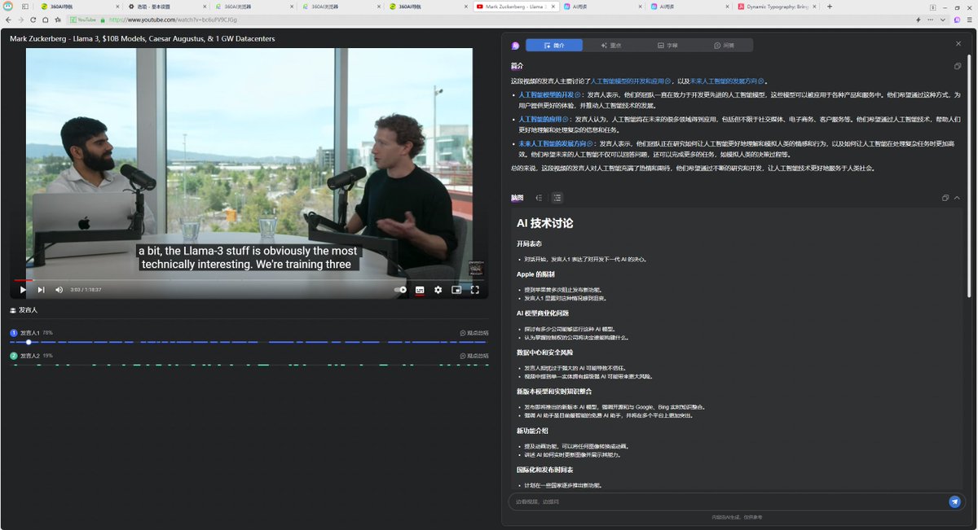
Task: Open 观点总结 for 发言人2
Action: pos(474,356)
